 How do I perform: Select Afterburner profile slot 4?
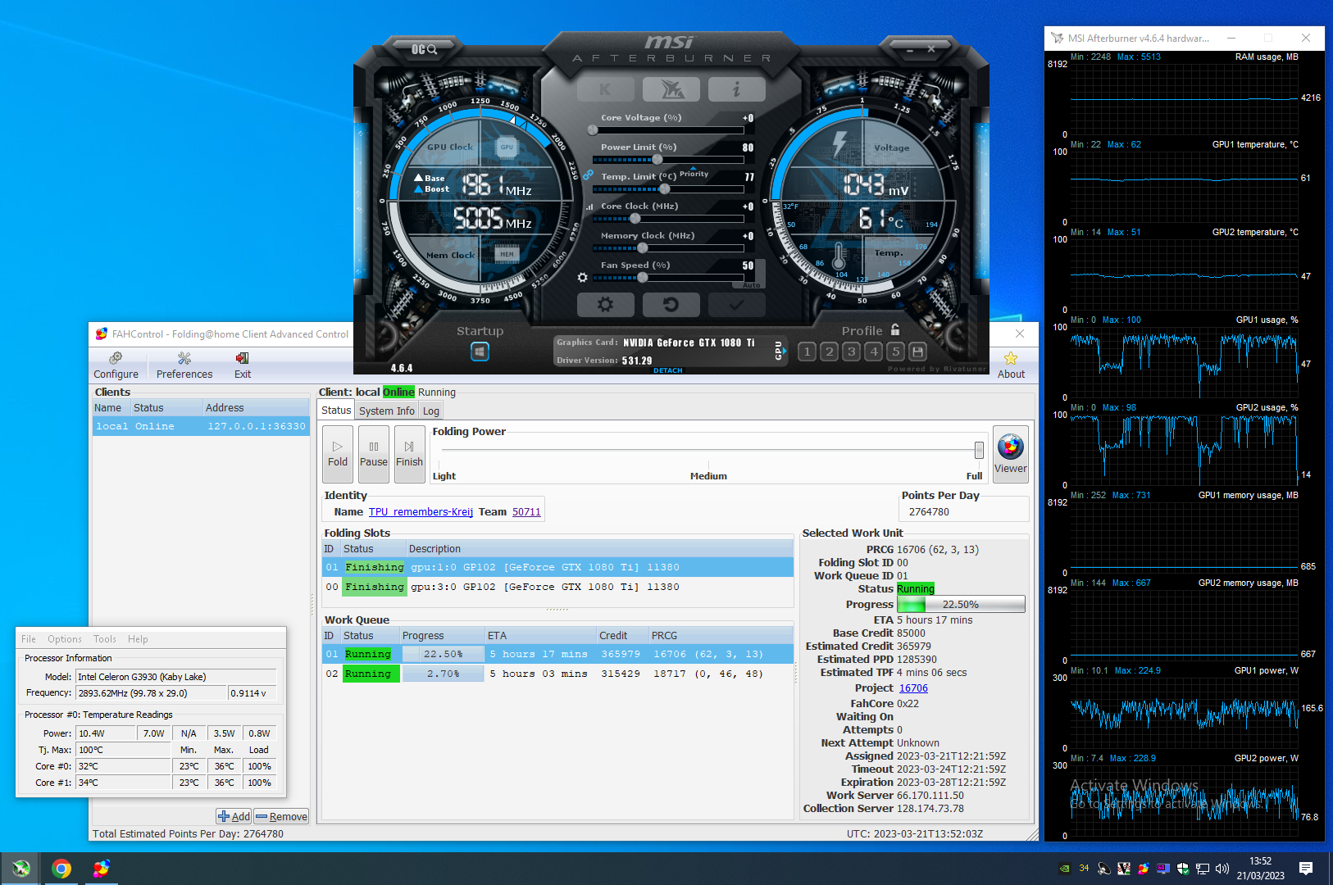pyautogui.click(x=873, y=352)
